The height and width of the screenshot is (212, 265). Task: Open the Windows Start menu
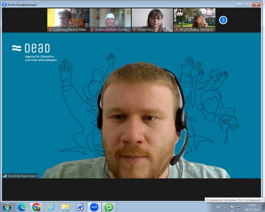point(7,207)
